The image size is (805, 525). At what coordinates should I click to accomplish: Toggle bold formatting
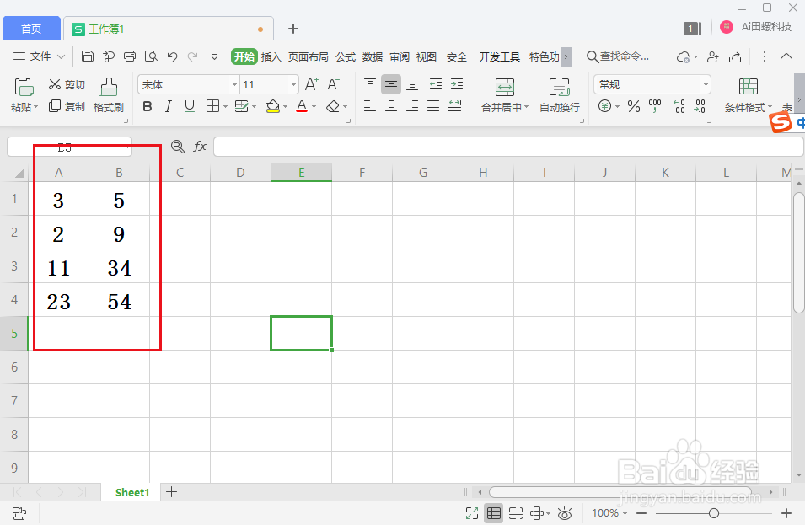(x=148, y=106)
